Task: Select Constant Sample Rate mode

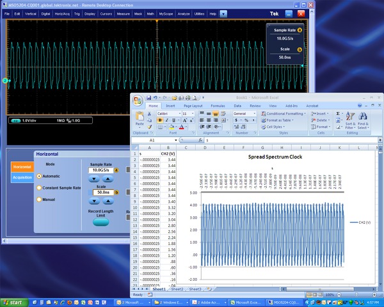Action: click(x=39, y=187)
